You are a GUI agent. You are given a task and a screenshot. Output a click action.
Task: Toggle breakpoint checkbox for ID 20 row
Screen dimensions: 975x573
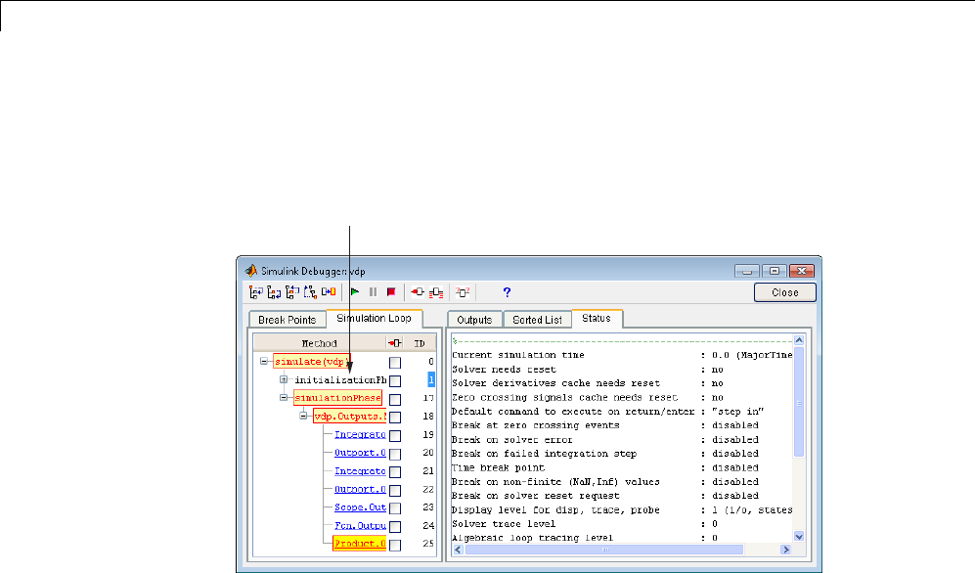point(395,454)
